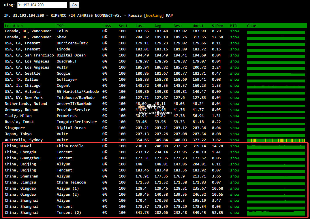Show MTR results for Shaw Vancouver
The image size is (310, 219).
tap(234, 37)
